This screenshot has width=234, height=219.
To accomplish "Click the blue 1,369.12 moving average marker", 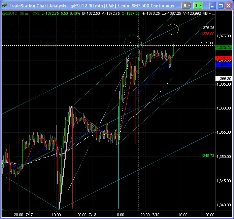I will click(x=224, y=65).
